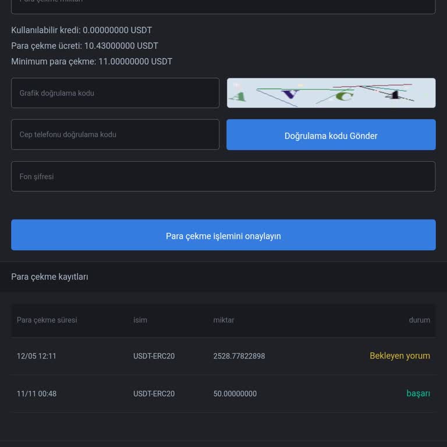Click the Para çekme kayıtları heading
447x447 pixels.
click(x=49, y=277)
